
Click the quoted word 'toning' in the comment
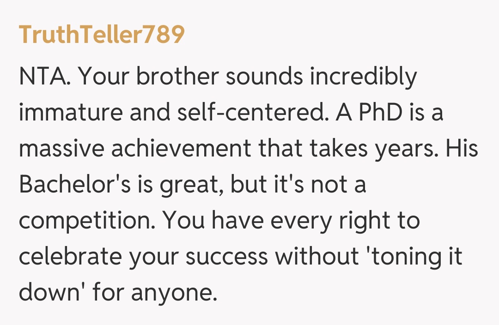[x=401, y=257]
